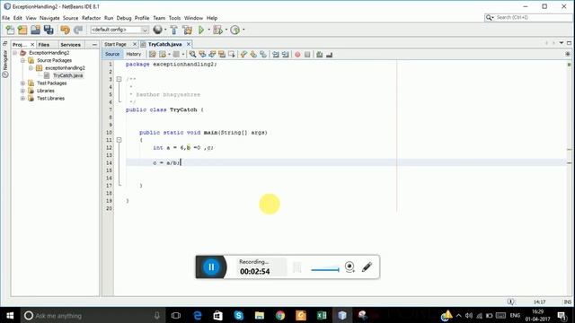Click the Undo arrow icon

[x=66, y=30]
